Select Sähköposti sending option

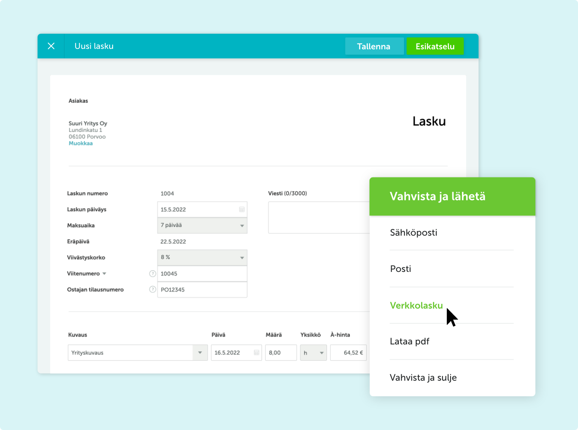tap(413, 232)
